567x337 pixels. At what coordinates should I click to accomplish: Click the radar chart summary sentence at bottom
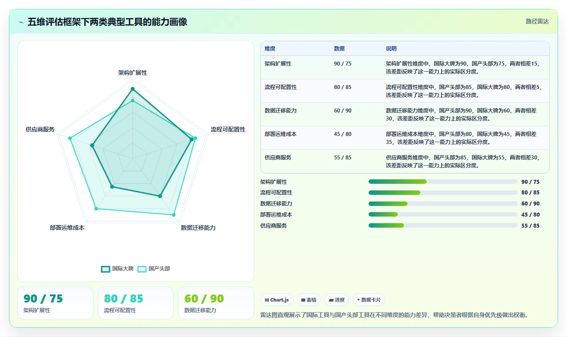coord(395,315)
